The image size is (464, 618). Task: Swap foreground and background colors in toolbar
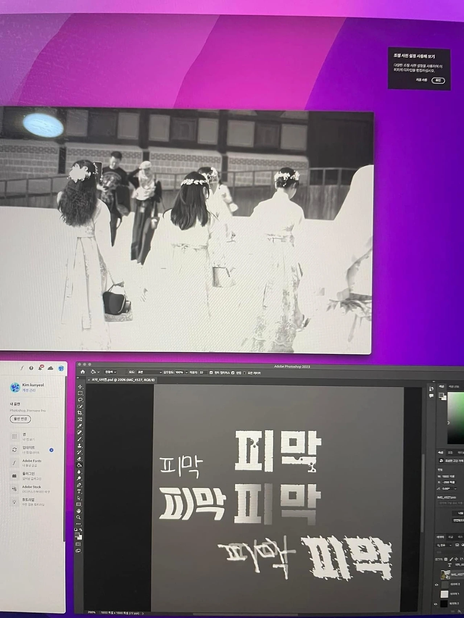(80, 530)
